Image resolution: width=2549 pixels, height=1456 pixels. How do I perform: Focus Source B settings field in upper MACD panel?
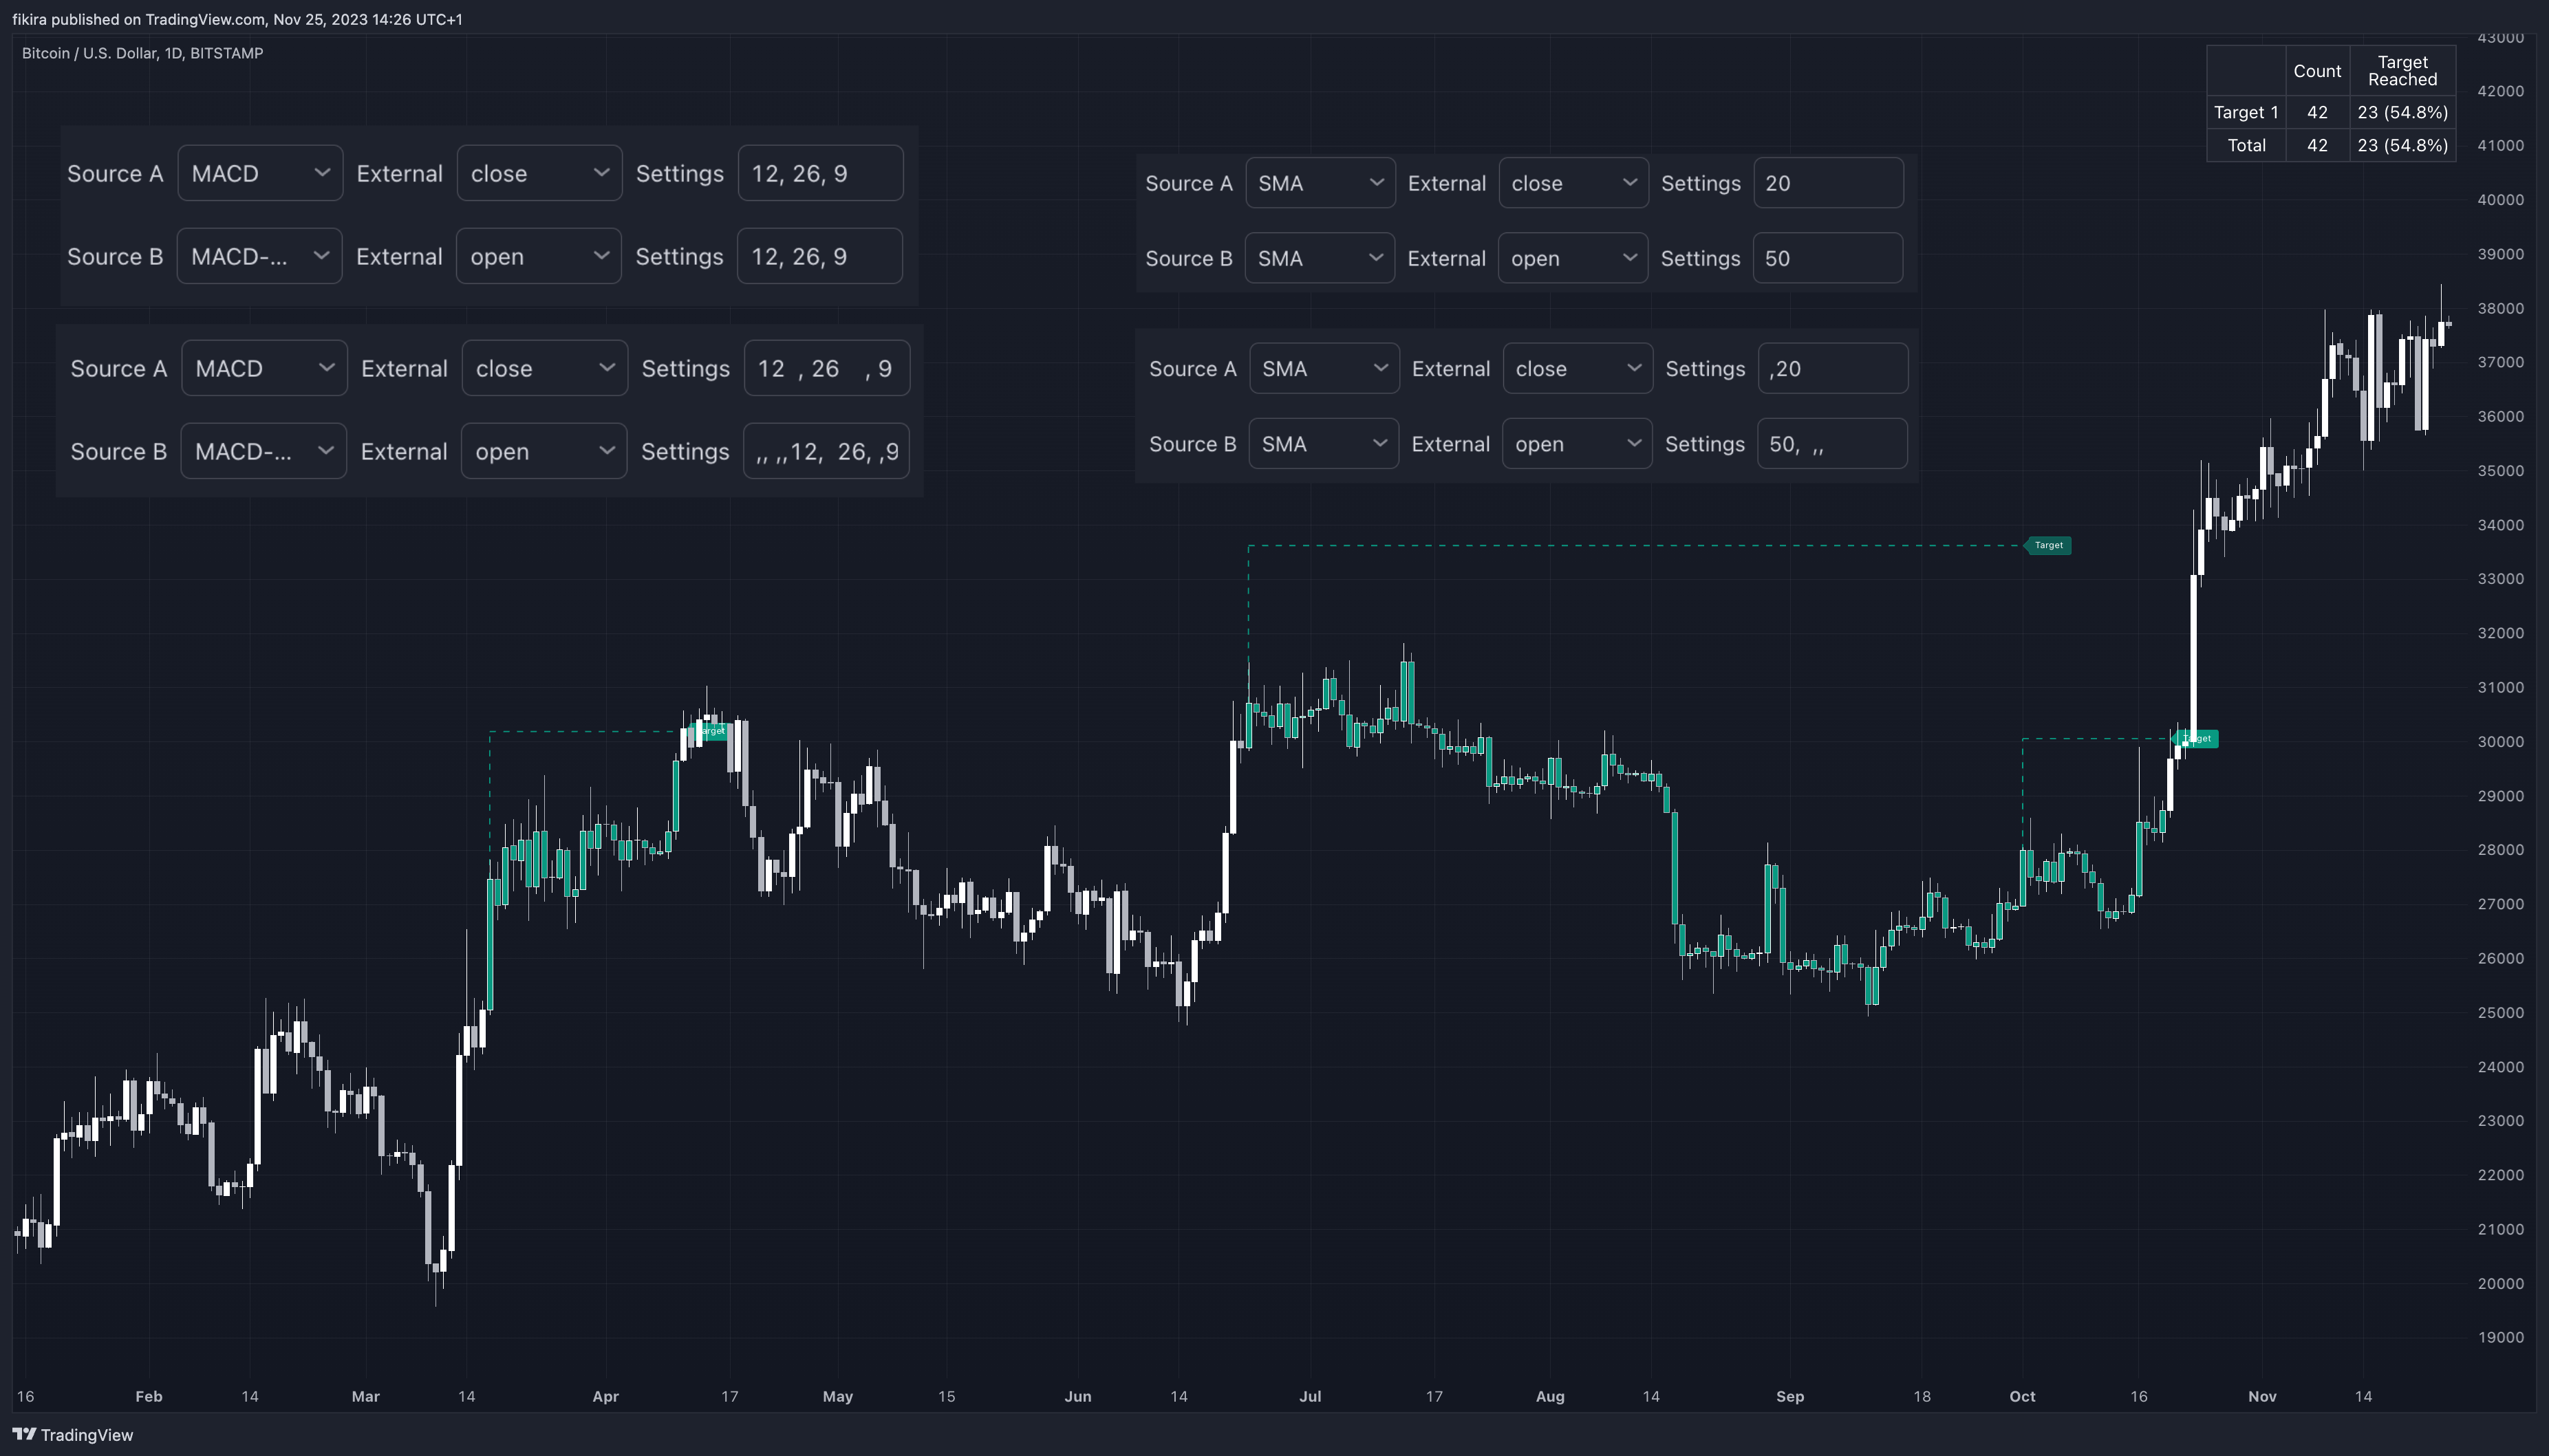coord(819,256)
